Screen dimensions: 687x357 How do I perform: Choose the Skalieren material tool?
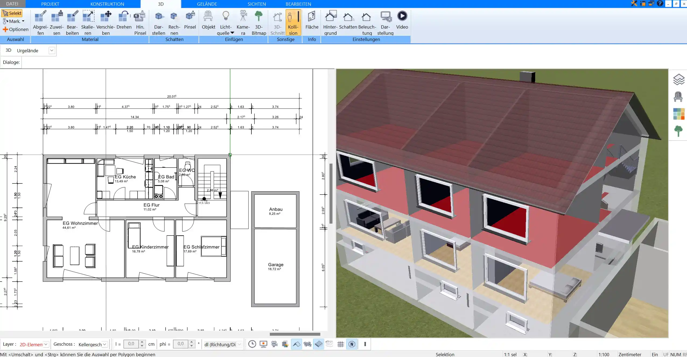[x=88, y=23]
